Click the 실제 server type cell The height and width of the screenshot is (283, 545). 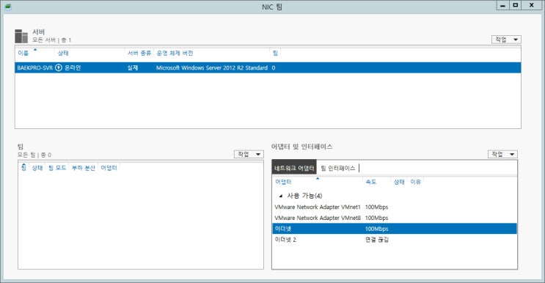tap(133, 67)
